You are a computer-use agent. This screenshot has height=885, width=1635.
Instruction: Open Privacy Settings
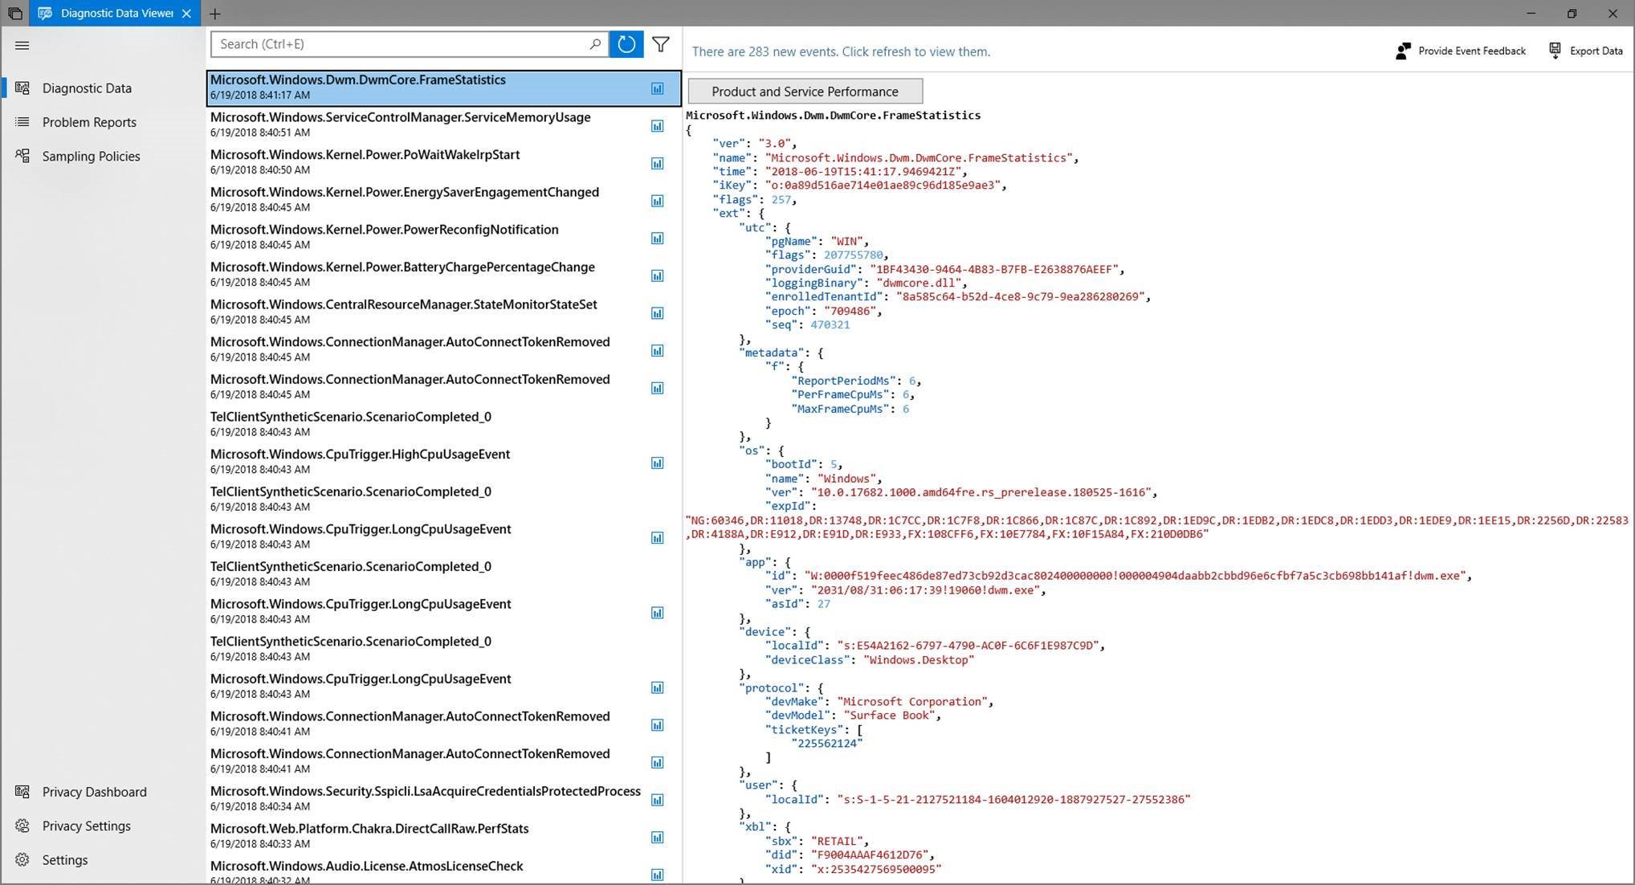86,826
